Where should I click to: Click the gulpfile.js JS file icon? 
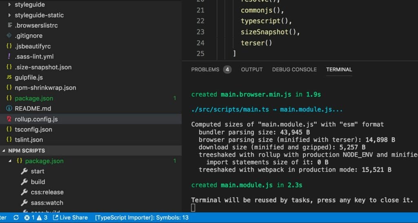[9, 77]
